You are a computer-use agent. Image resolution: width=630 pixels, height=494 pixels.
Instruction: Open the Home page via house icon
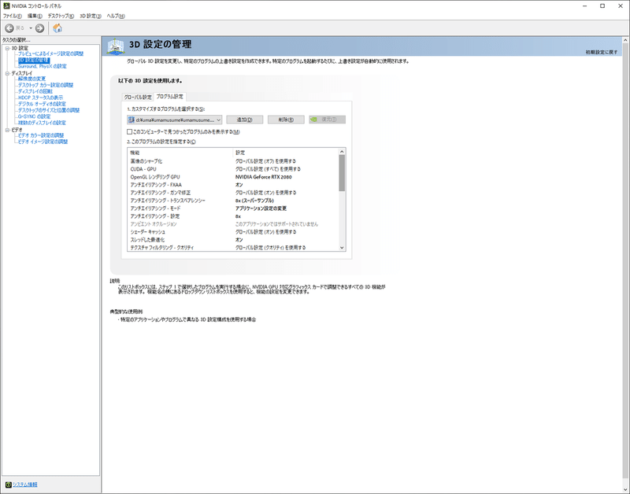tap(57, 28)
